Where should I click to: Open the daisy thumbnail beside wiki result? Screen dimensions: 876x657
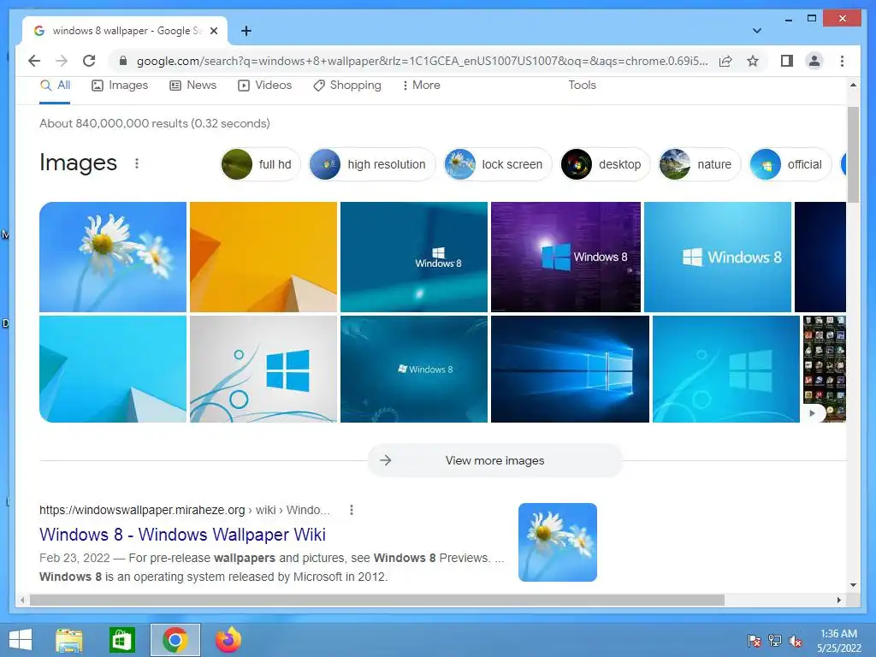tap(558, 542)
